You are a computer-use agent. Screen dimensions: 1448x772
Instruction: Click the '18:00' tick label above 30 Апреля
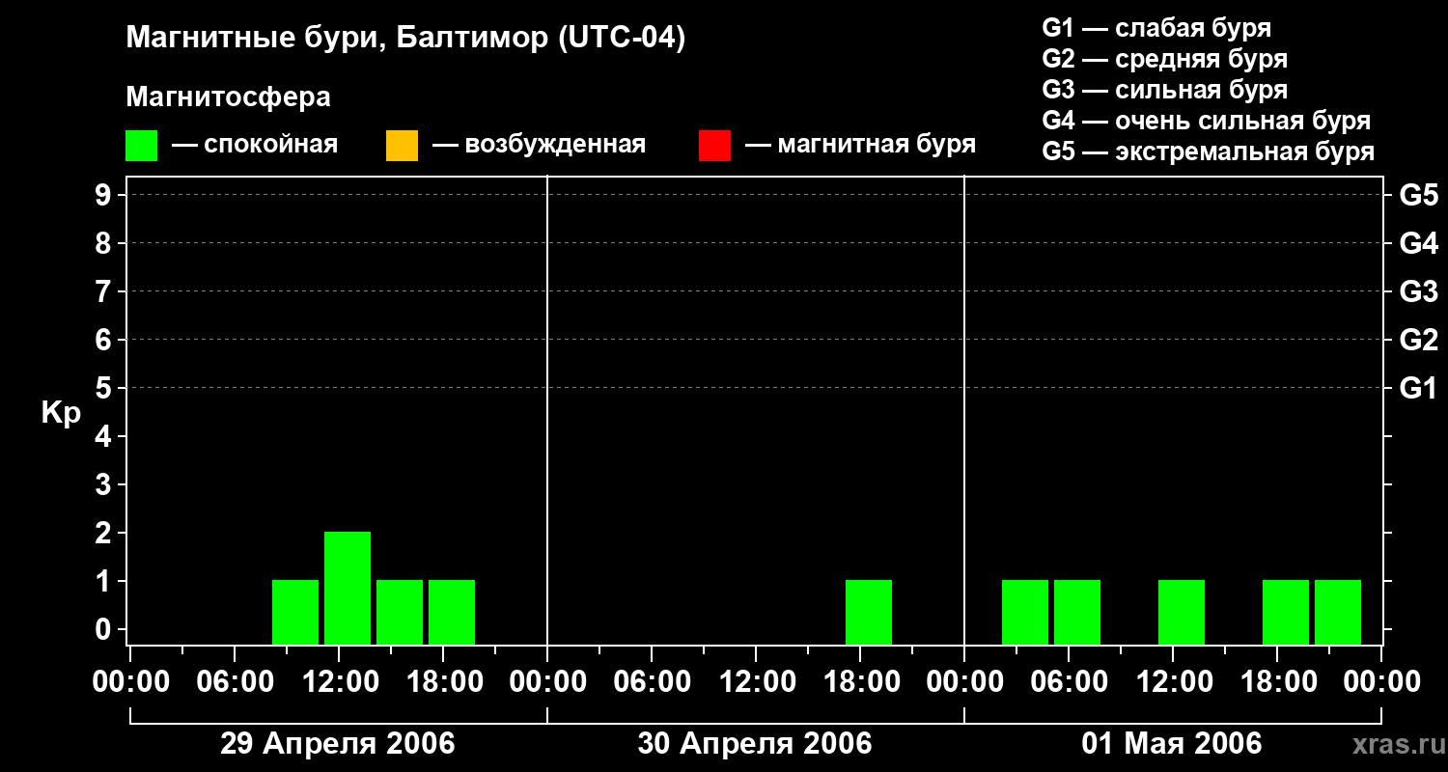860,682
